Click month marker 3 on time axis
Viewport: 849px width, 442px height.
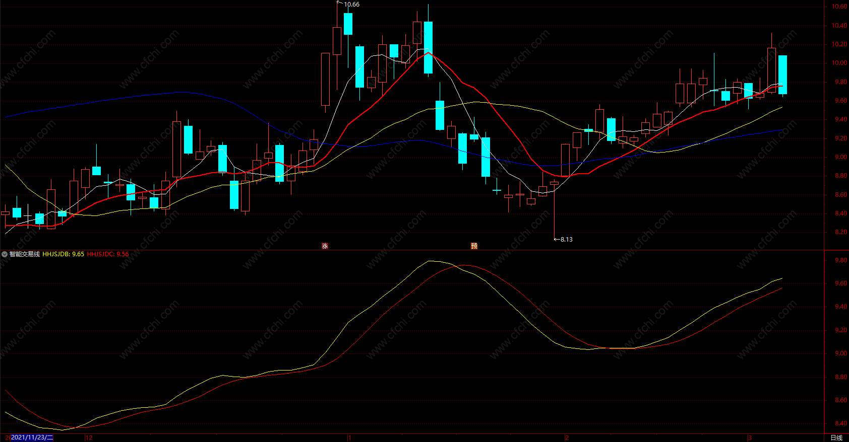coord(750,438)
